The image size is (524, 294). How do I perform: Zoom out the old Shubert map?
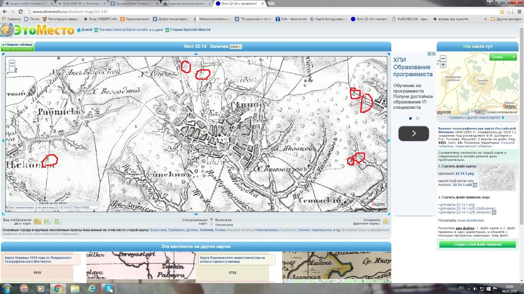(x=12, y=63)
